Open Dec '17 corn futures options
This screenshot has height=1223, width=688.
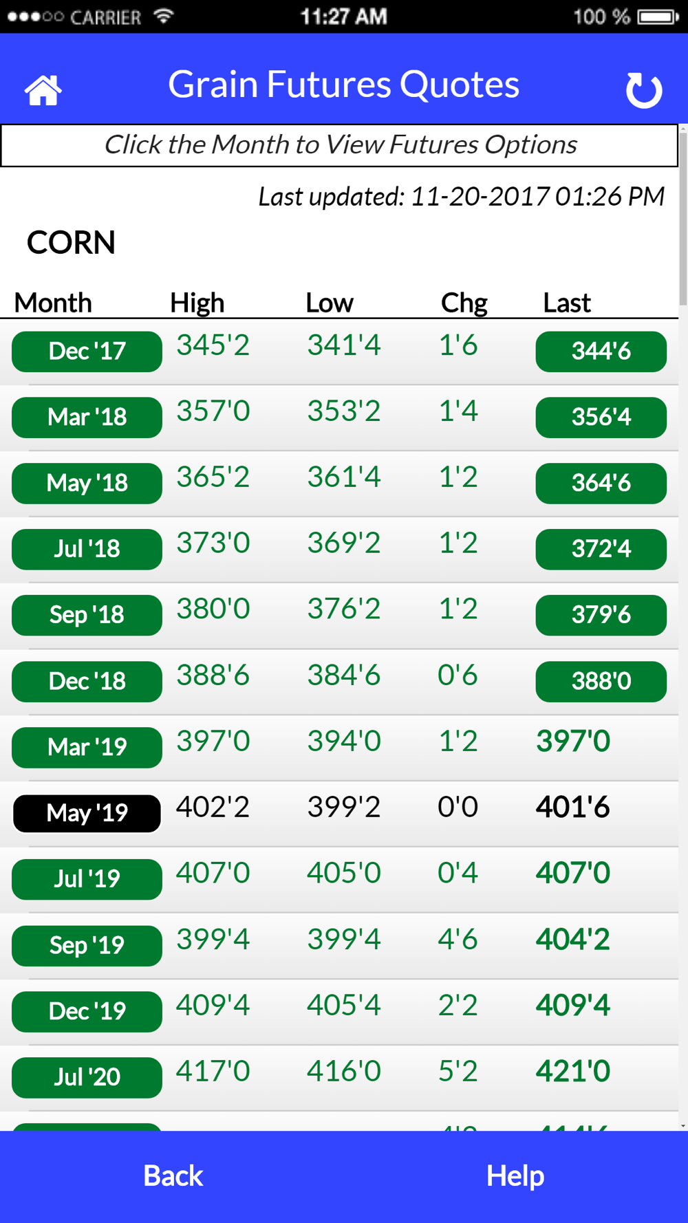click(x=87, y=351)
